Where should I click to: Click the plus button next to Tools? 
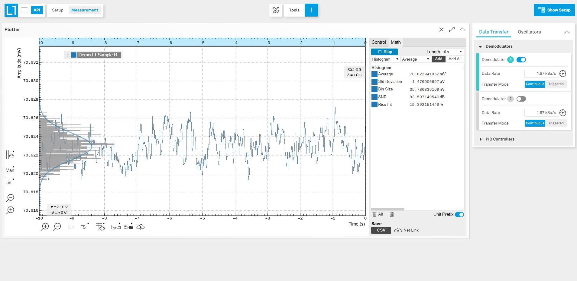(311, 10)
